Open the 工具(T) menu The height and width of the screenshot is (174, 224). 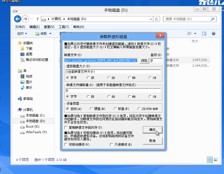[63, 27]
